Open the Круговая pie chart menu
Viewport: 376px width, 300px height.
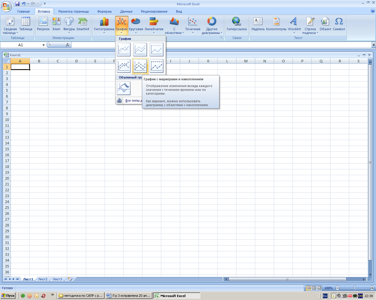tap(136, 25)
